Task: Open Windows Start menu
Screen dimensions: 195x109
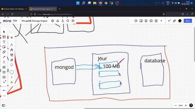Action: [78, 3]
